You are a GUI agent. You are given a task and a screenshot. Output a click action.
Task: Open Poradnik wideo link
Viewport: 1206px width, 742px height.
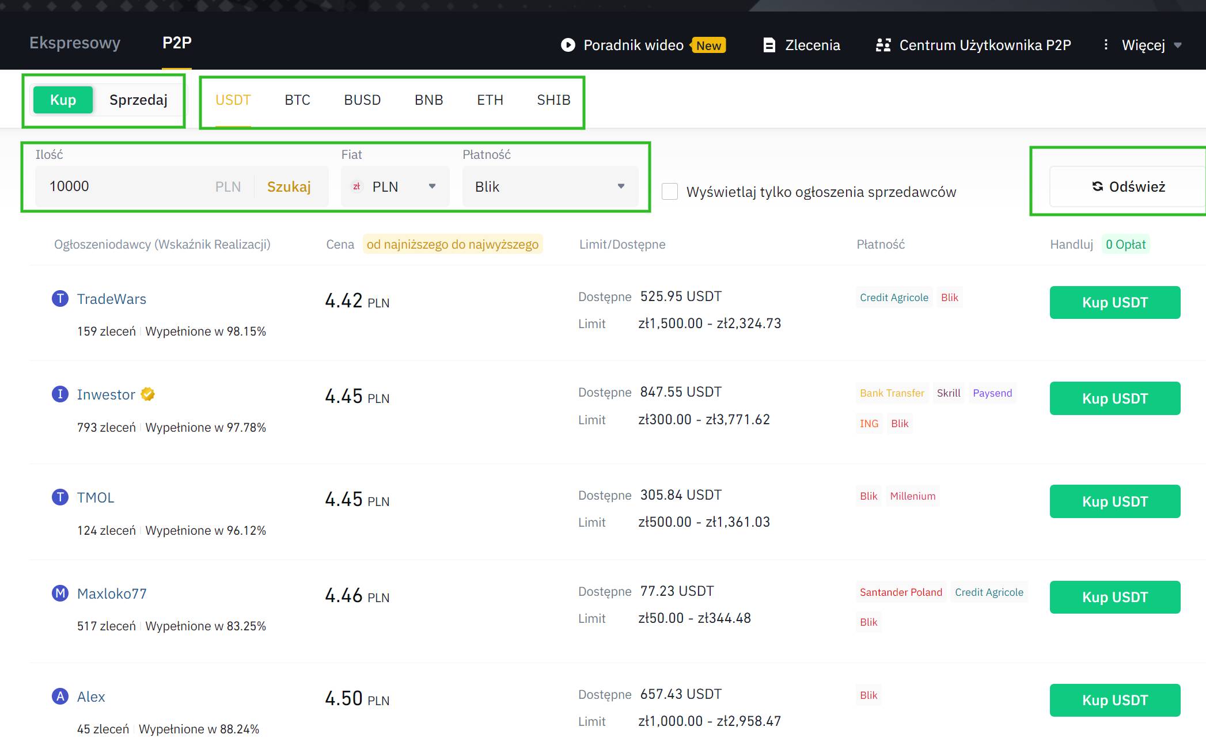(634, 45)
